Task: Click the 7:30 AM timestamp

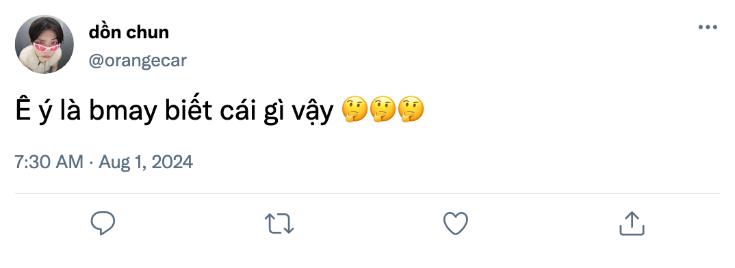Action: point(49,162)
